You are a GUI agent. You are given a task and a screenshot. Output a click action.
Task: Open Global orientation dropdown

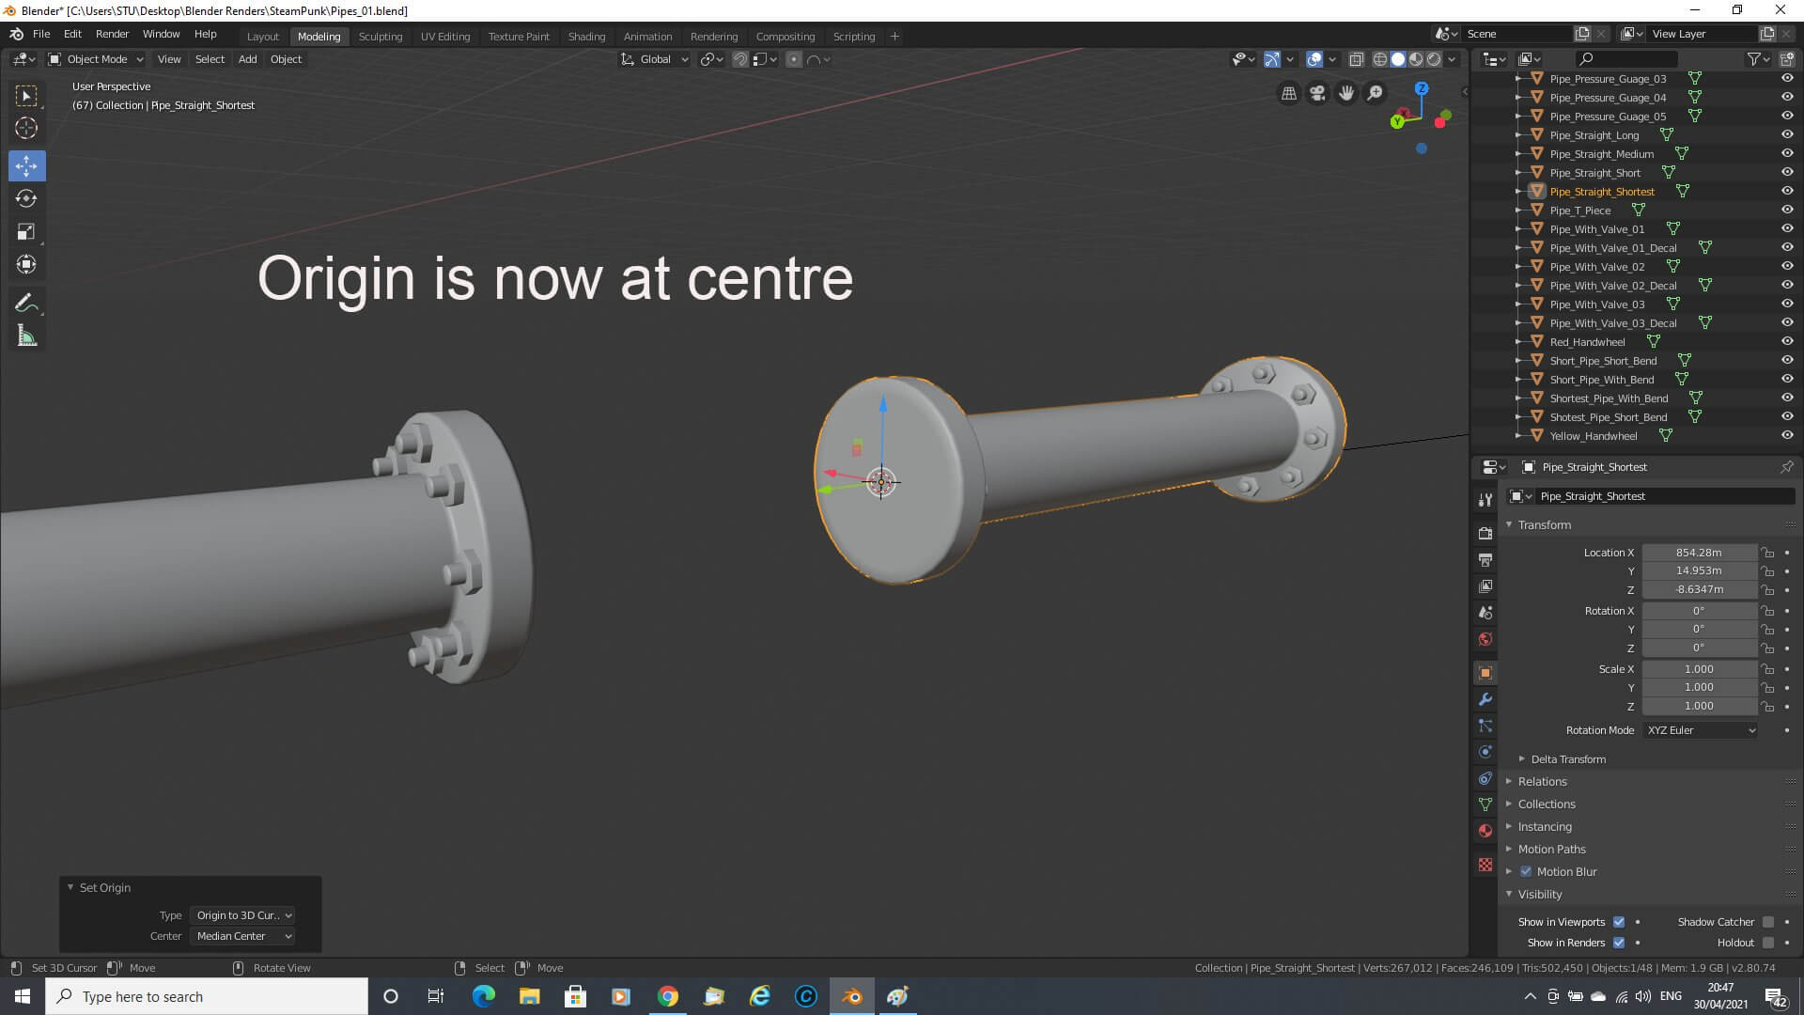pyautogui.click(x=655, y=59)
